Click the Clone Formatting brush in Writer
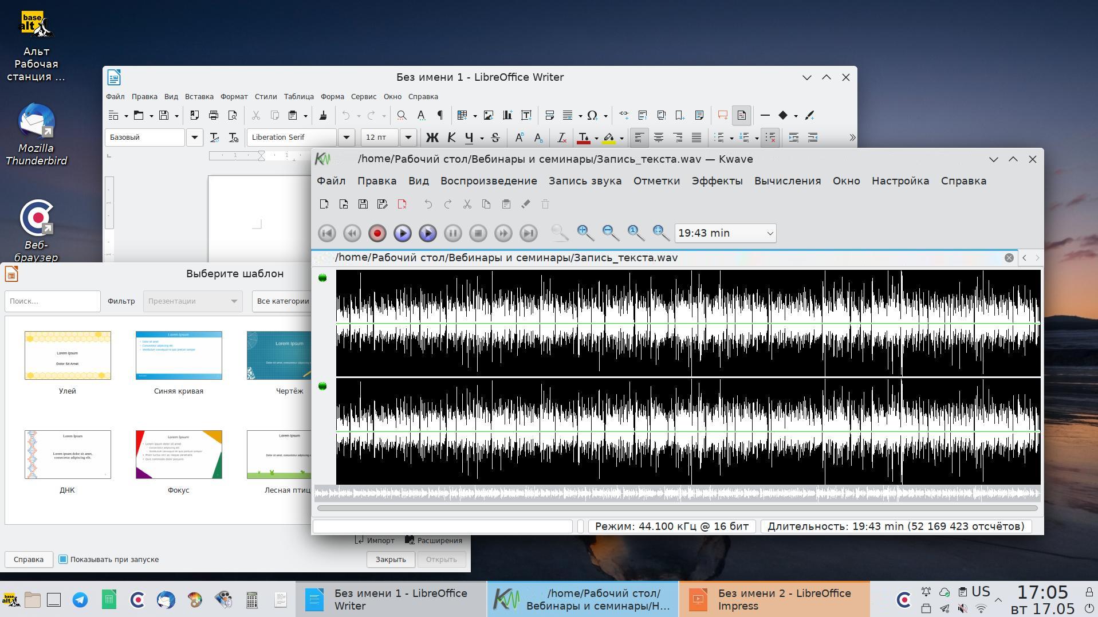1098x617 pixels. coord(323,115)
